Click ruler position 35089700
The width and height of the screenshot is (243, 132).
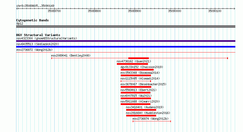click(54, 11)
